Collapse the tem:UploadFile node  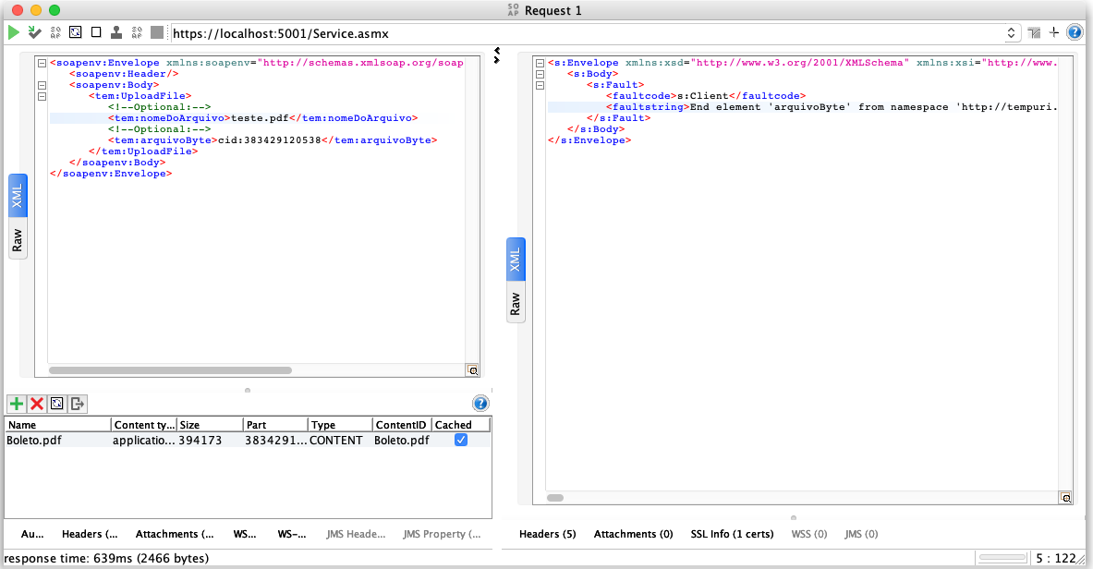pyautogui.click(x=42, y=96)
